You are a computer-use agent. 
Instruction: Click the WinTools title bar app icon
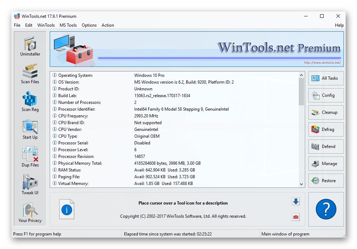(17, 16)
